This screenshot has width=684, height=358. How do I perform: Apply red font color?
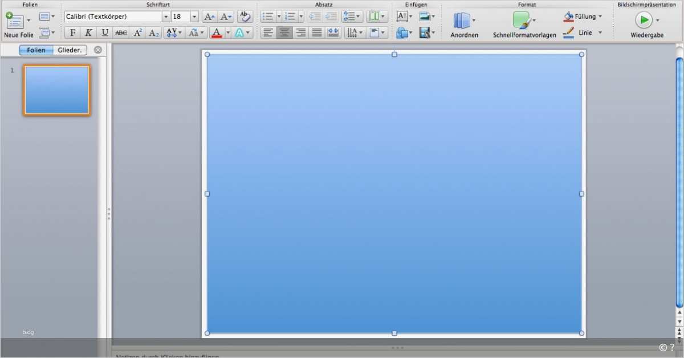pos(216,32)
